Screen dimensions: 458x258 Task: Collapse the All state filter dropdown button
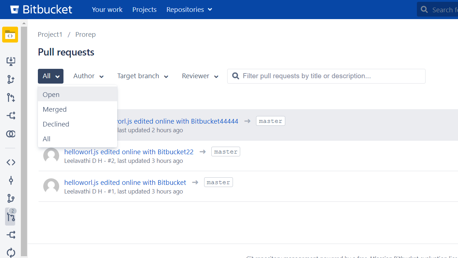[50, 76]
